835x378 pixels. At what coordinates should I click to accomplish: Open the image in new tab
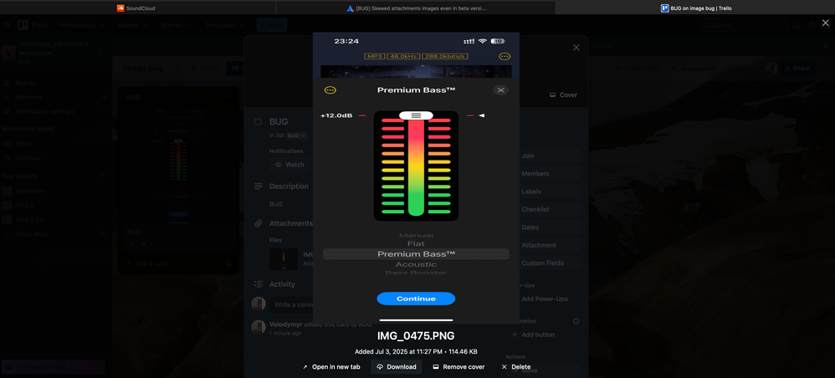point(331,367)
